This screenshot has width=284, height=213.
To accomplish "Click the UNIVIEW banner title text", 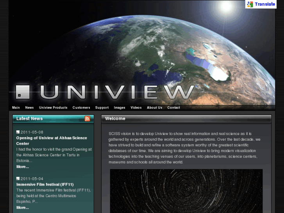I will (x=117, y=92).
